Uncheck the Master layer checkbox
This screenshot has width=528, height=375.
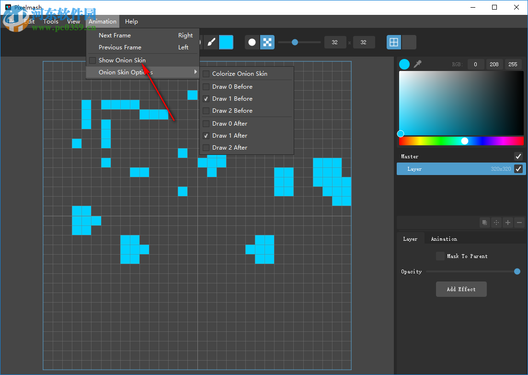pyautogui.click(x=518, y=156)
